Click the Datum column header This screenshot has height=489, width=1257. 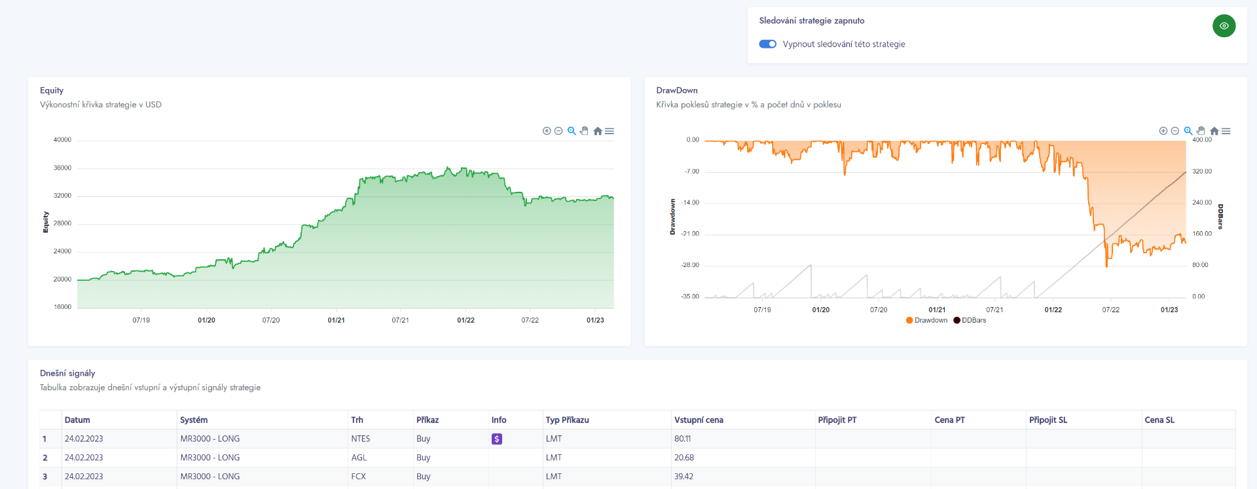tap(77, 420)
